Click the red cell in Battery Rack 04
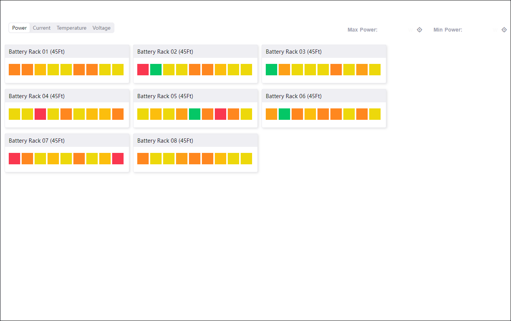Screen dimensions: 511x321 coord(40,114)
